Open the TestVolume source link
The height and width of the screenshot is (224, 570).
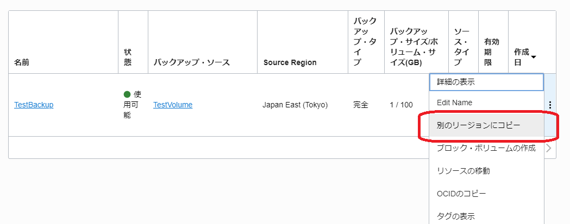[173, 105]
